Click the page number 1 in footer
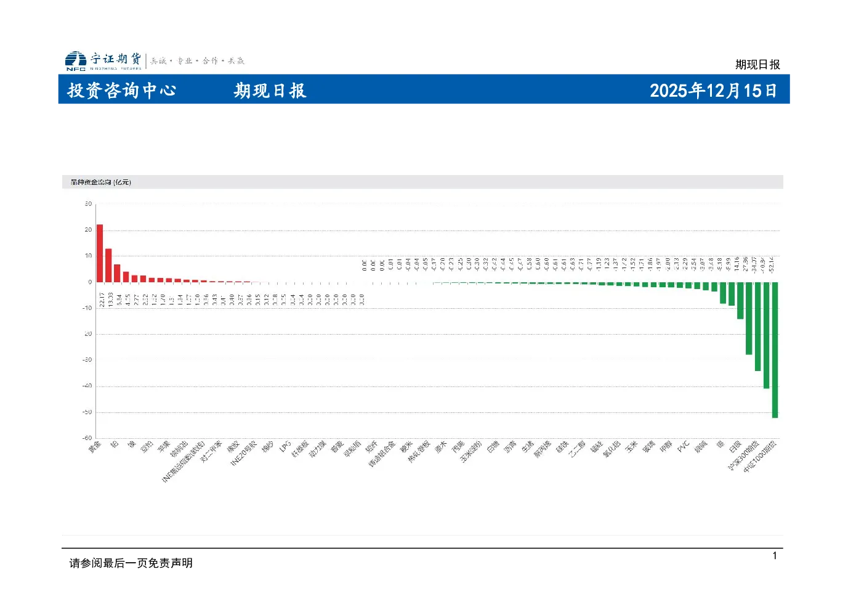Viewport: 864px width, 612px height. pos(775,556)
